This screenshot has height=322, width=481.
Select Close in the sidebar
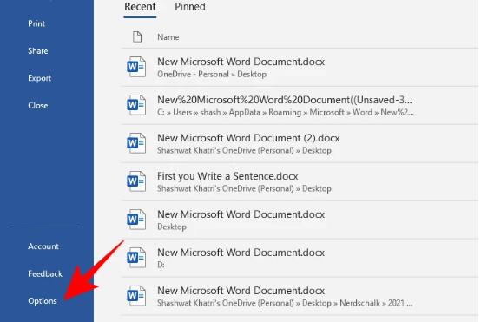(x=37, y=106)
